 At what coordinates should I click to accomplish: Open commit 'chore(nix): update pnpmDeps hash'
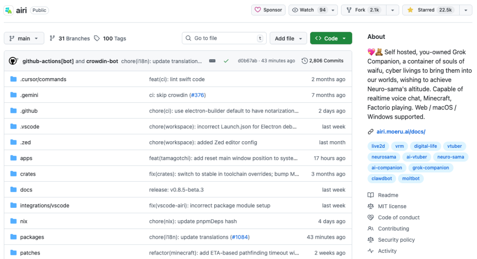pyautogui.click(x=193, y=221)
